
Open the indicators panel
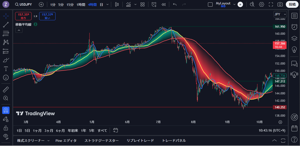[128, 4]
